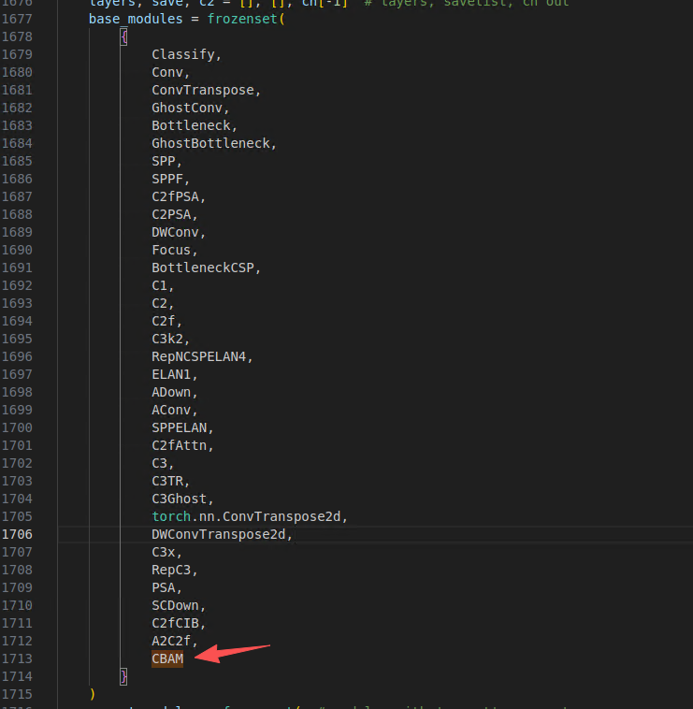This screenshot has height=709, width=693.
Task: Click the SCDown entry
Action: [176, 605]
